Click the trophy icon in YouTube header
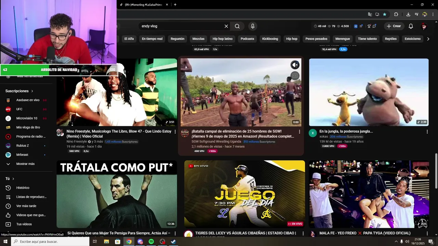Image resolution: width=438 pixels, height=246 pixels. tap(369, 26)
